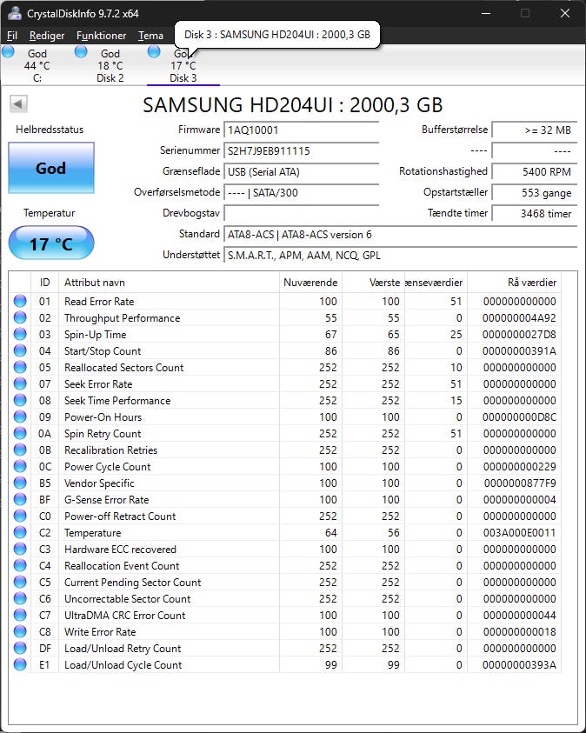The height and width of the screenshot is (733, 586).
Task: Click status icon for Seek Error Rate
Action: tap(20, 383)
